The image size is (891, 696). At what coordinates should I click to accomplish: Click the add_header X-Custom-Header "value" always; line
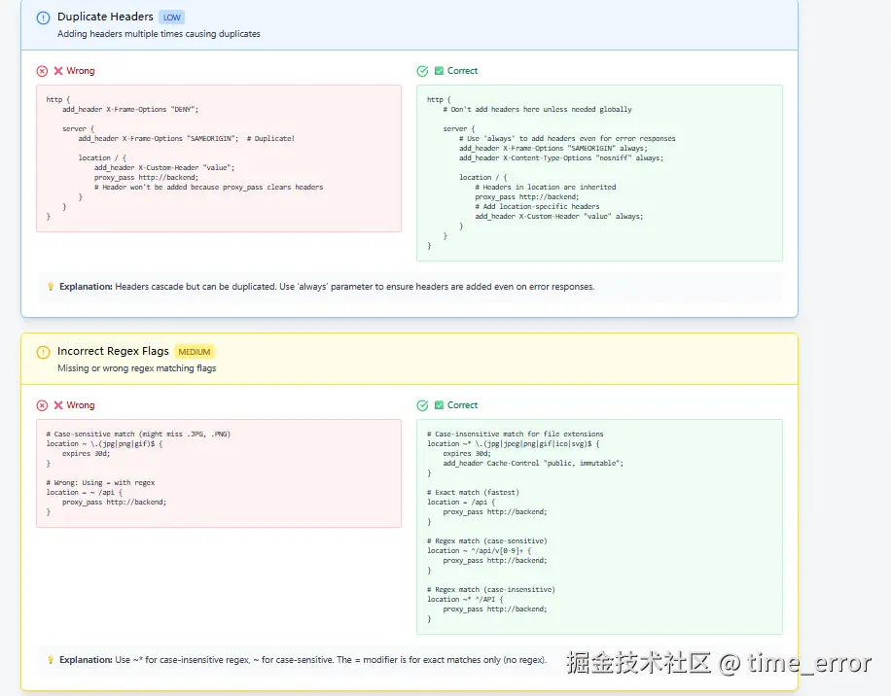[559, 217]
